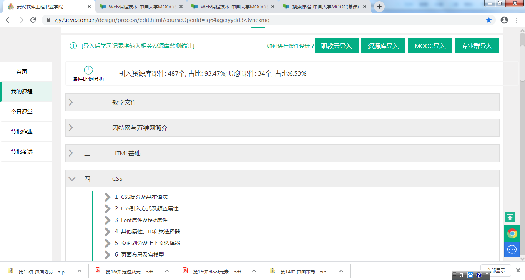The height and width of the screenshot is (280, 525).
Task: Click the MOOC导入 button
Action: [x=430, y=46]
